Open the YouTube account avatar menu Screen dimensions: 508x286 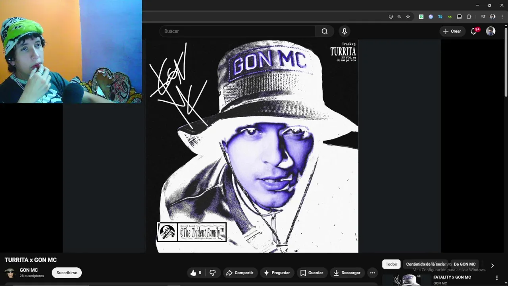coord(491,31)
